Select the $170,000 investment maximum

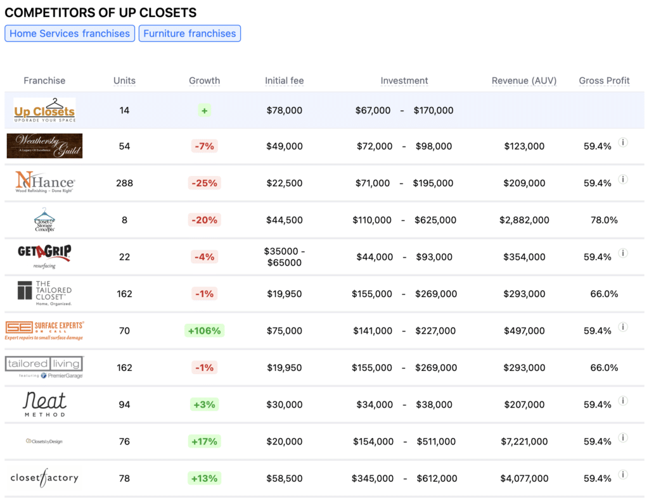click(x=434, y=110)
